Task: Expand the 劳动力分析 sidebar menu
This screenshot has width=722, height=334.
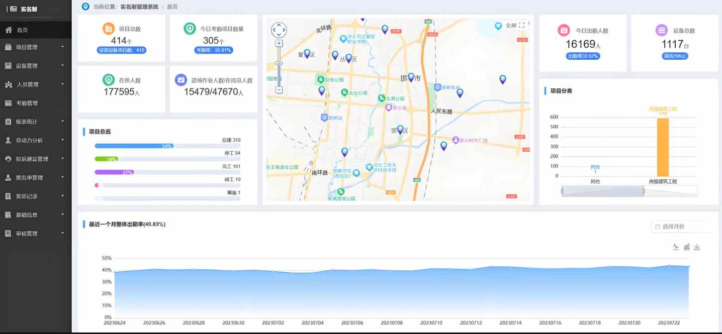Action: pyautogui.click(x=35, y=141)
